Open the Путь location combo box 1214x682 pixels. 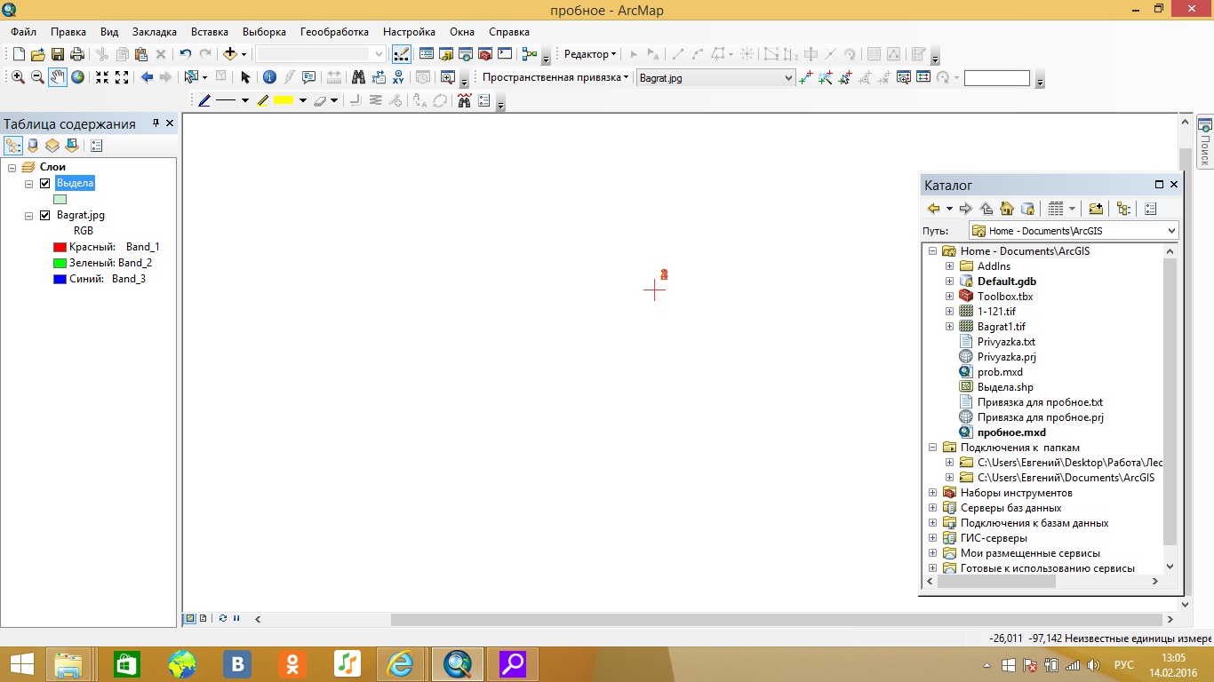point(1170,231)
